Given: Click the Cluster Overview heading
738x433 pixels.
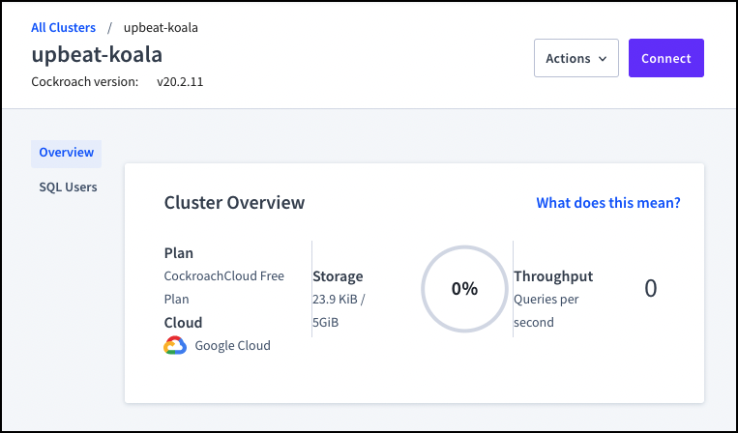Looking at the screenshot, I should 234,203.
